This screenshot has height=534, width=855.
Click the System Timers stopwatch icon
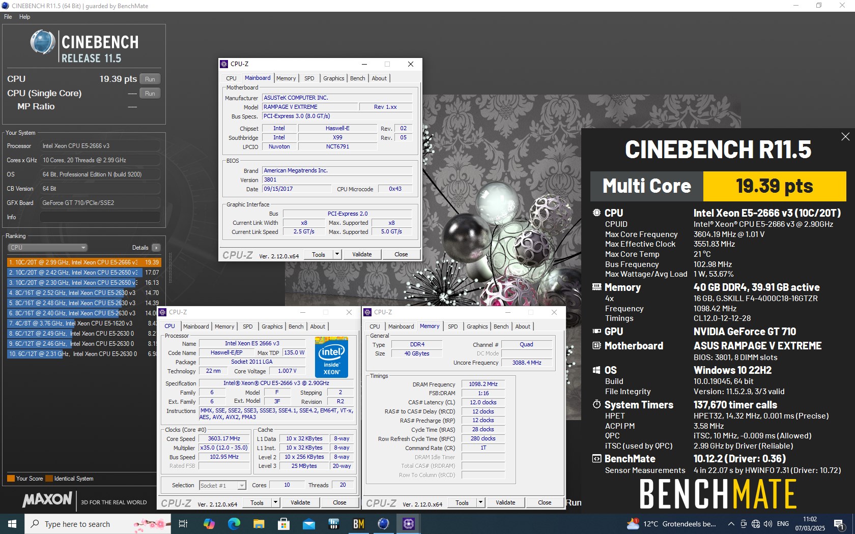[596, 405]
